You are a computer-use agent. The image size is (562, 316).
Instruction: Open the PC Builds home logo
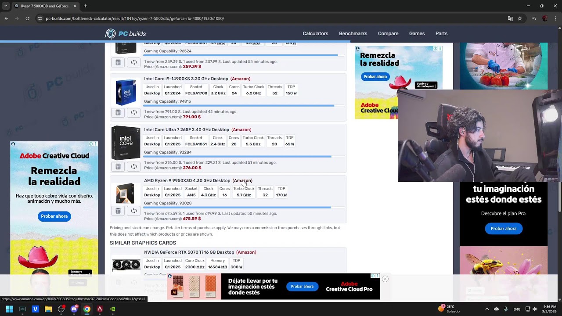coord(126,34)
